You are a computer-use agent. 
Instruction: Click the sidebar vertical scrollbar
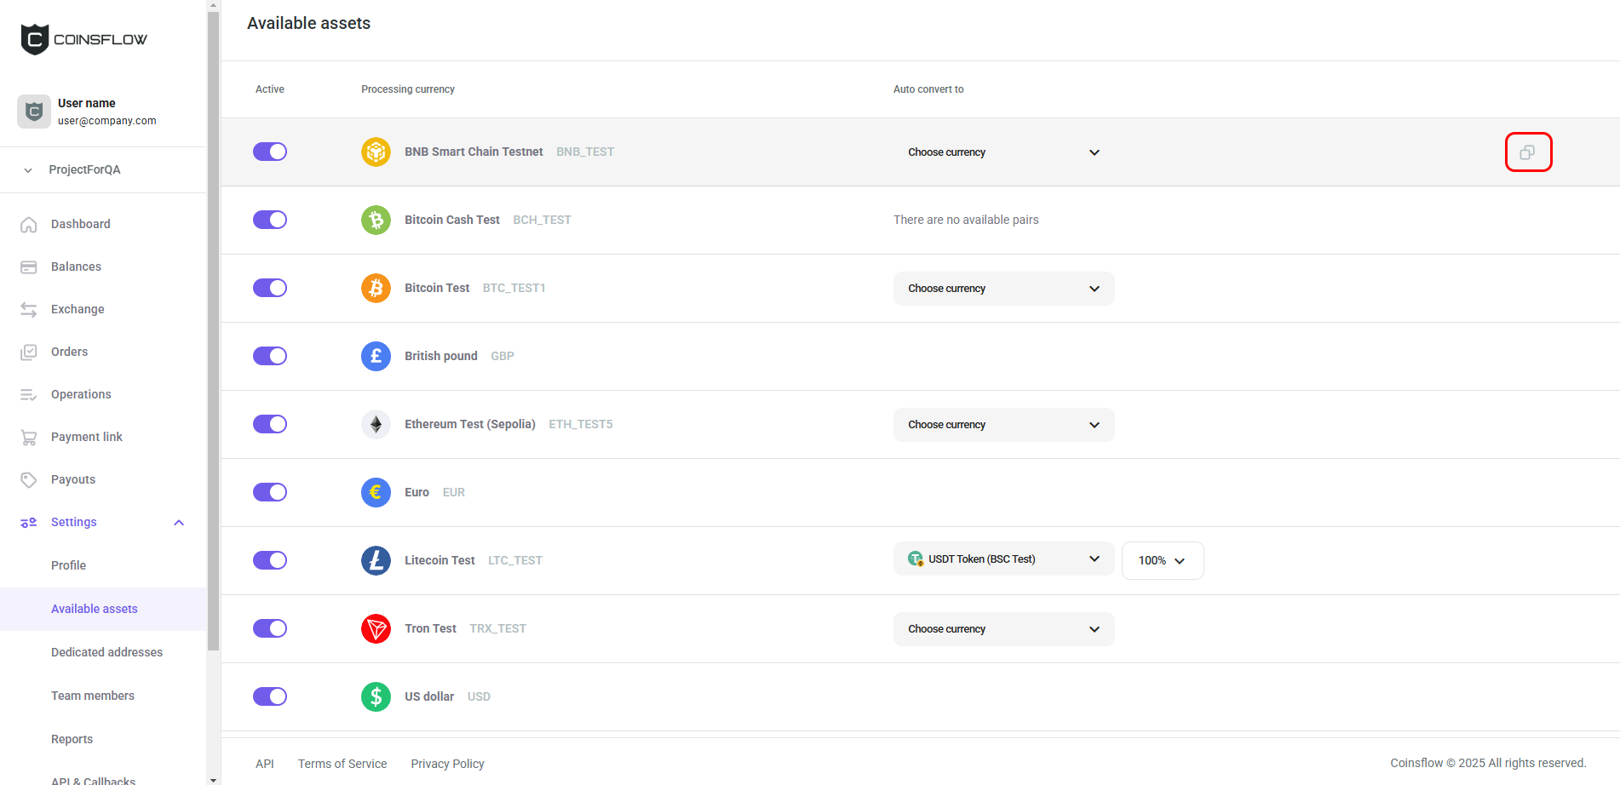tap(213, 341)
